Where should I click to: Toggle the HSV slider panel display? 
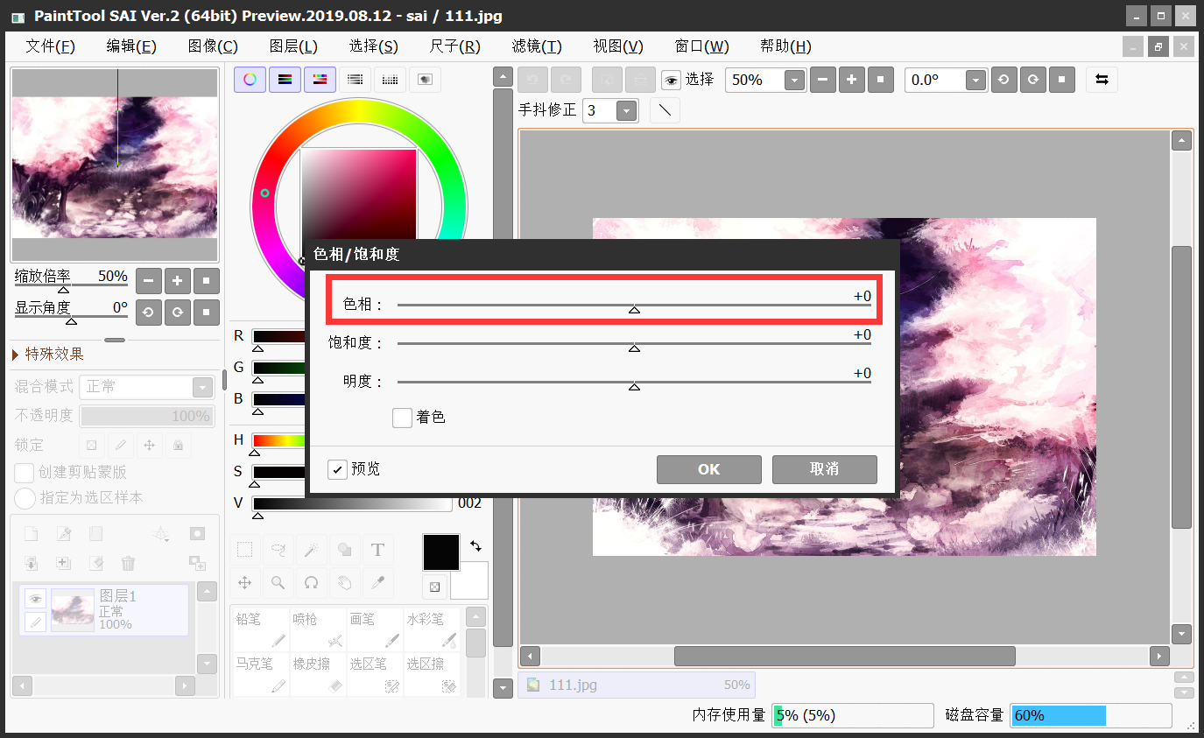click(x=320, y=80)
